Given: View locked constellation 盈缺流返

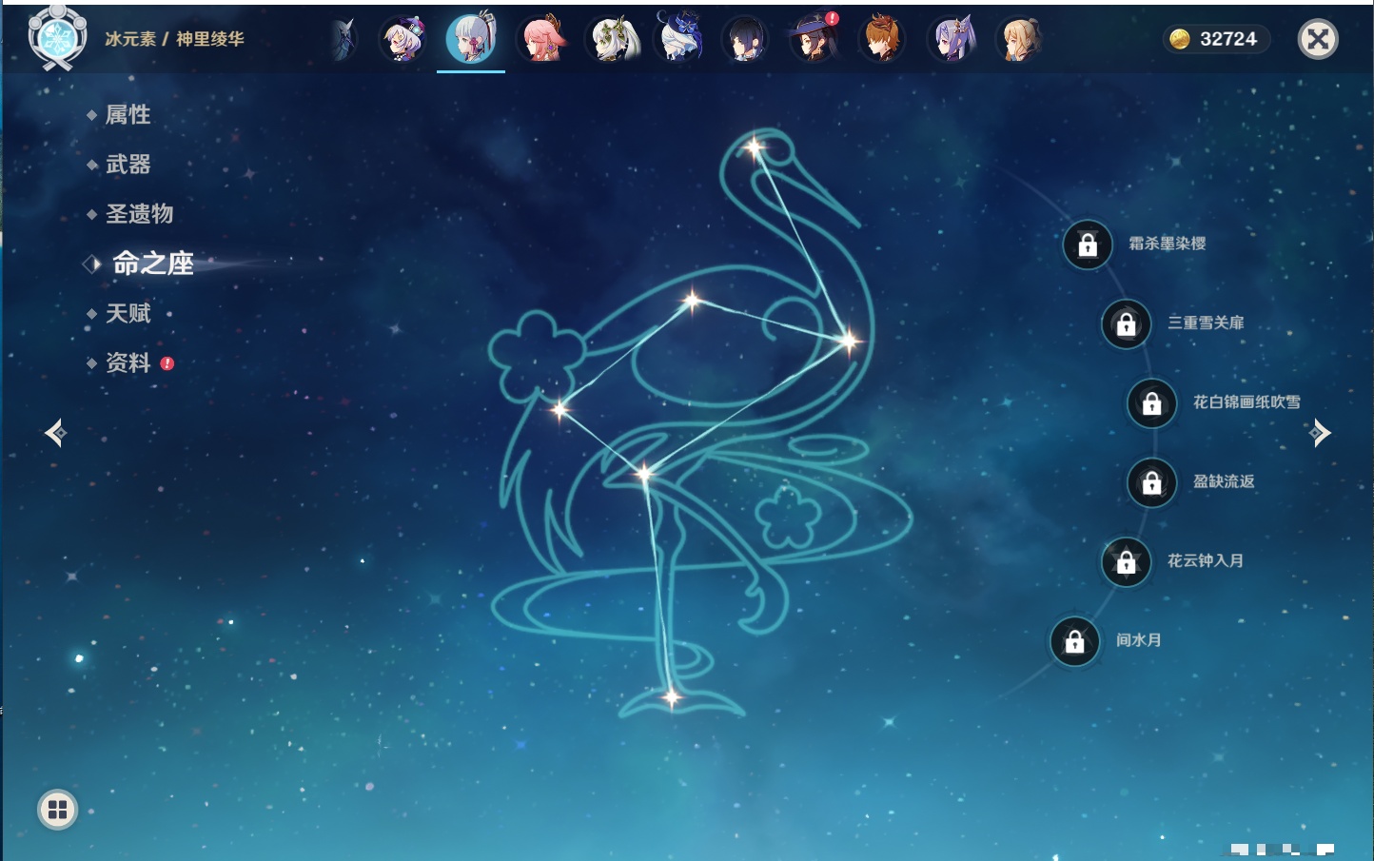Looking at the screenshot, I should tap(1152, 482).
